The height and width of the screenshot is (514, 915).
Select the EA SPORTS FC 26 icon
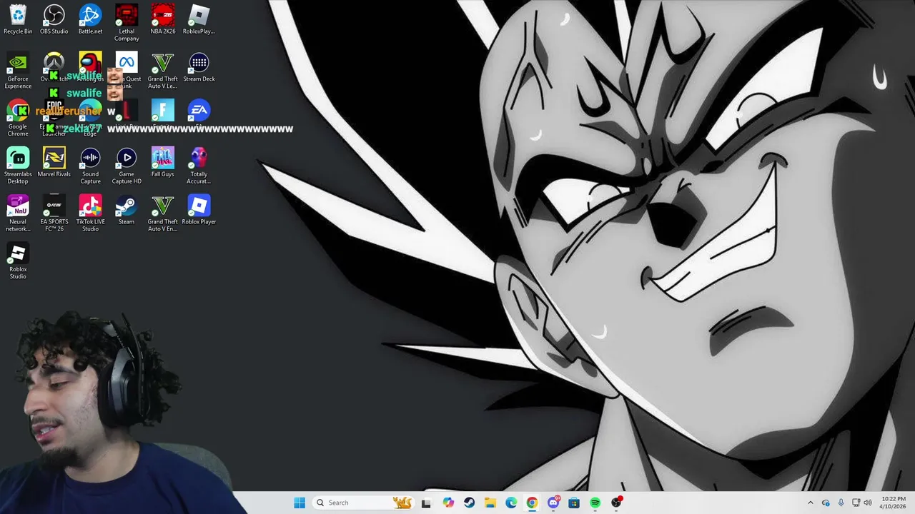pos(54,213)
